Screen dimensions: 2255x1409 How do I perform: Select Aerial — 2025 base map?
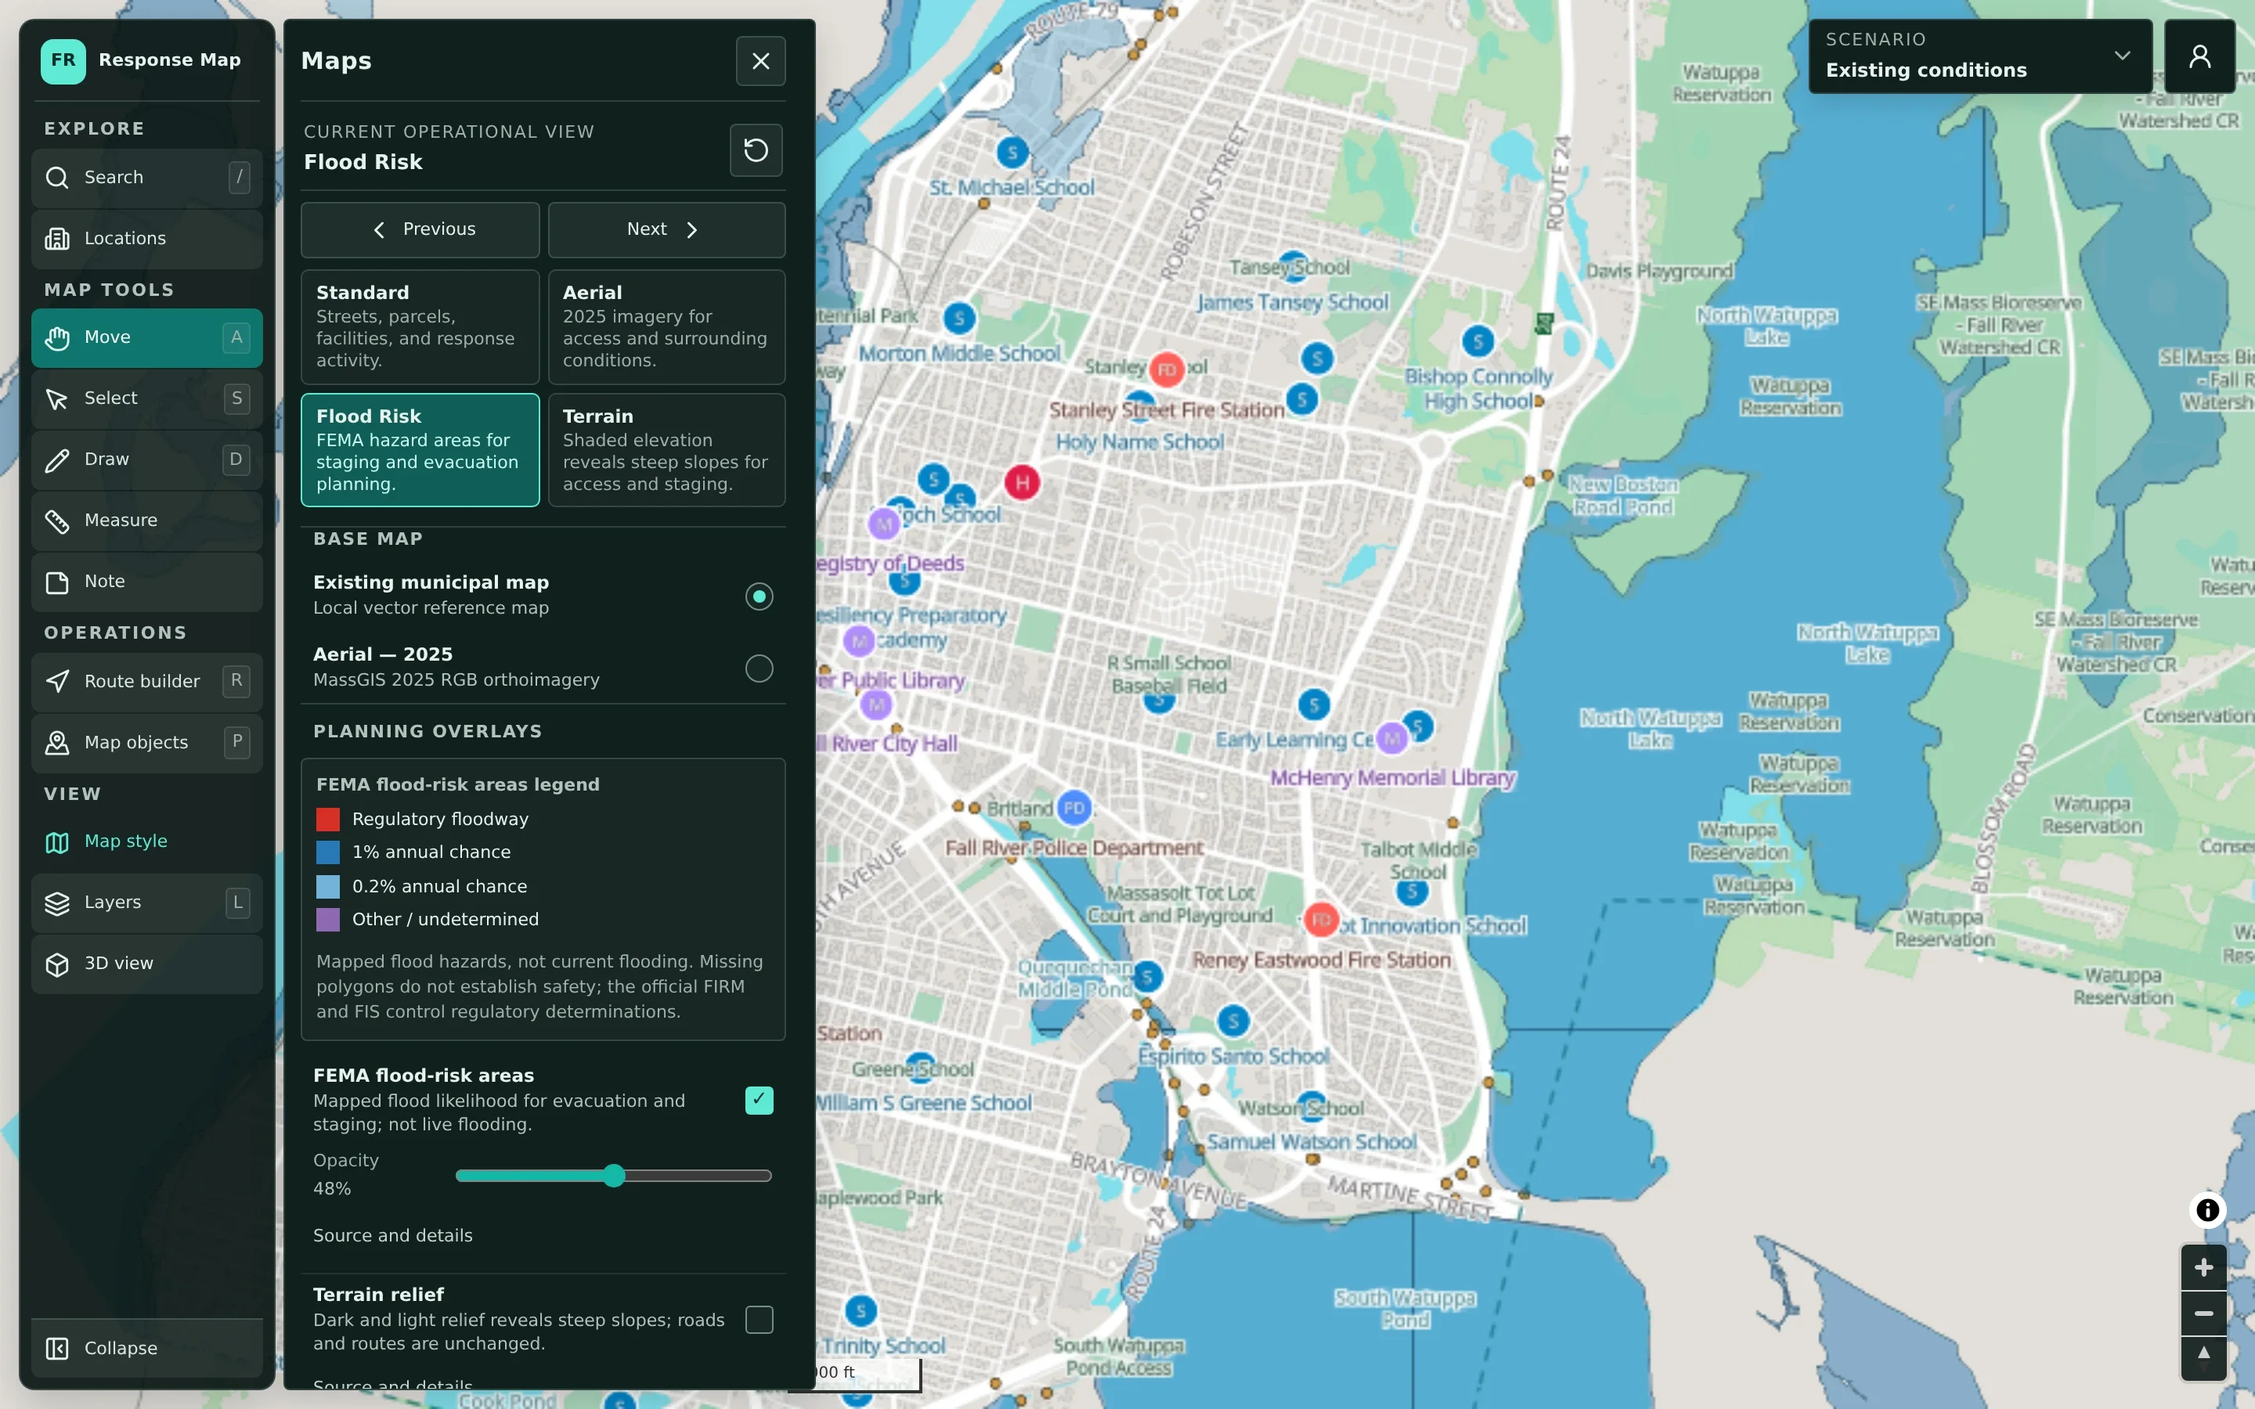point(543,667)
